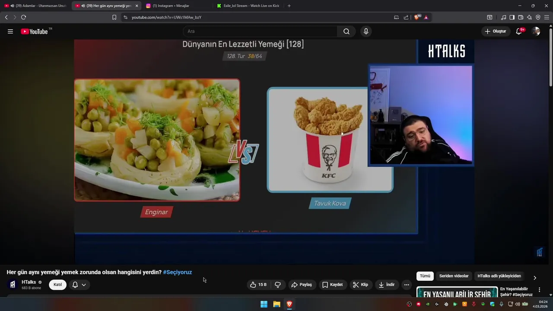This screenshot has height=311, width=553.
Task: Click the Oluştur create button
Action: click(x=496, y=31)
